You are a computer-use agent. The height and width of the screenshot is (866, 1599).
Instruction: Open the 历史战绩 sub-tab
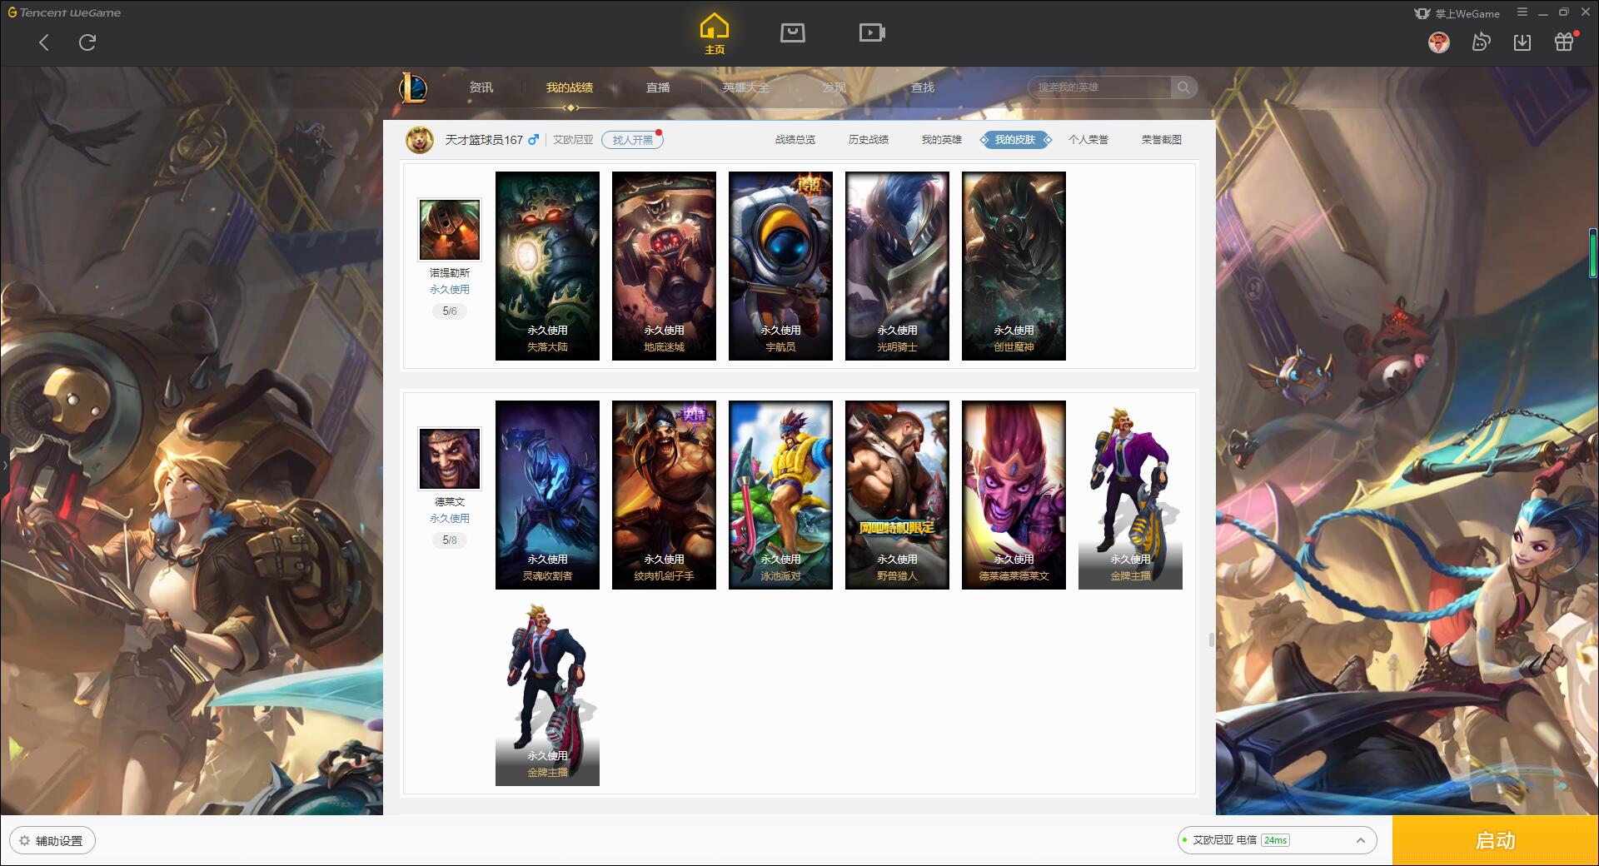(x=869, y=140)
